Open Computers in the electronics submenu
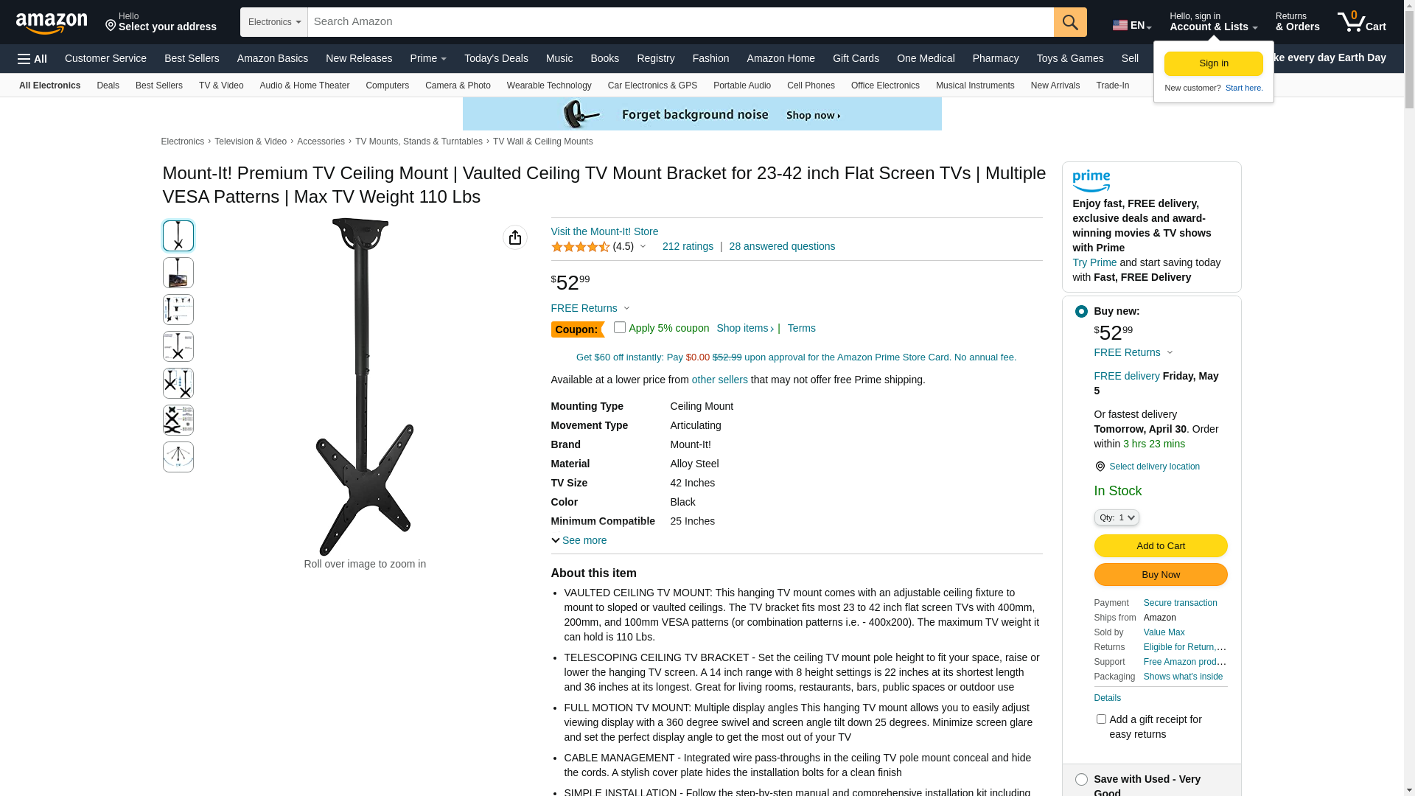This screenshot has height=796, width=1415. (387, 85)
